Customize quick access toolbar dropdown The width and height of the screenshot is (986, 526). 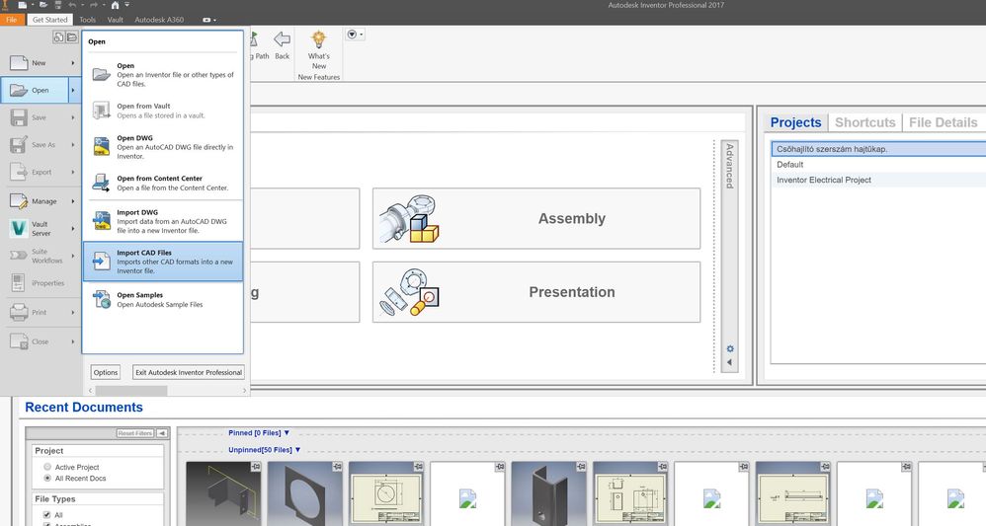tap(127, 5)
